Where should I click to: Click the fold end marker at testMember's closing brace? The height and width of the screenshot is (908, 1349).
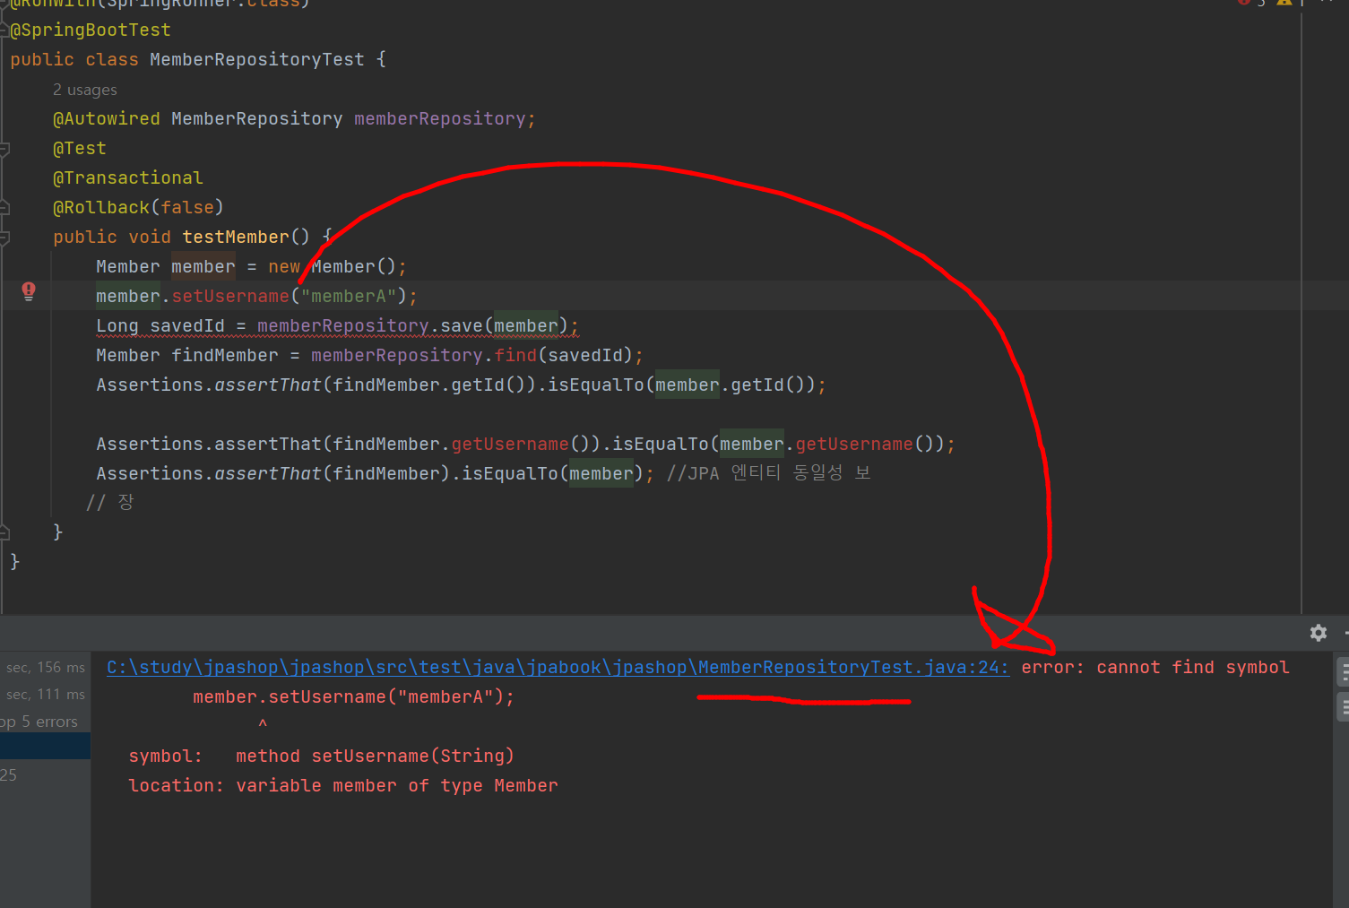pos(4,532)
